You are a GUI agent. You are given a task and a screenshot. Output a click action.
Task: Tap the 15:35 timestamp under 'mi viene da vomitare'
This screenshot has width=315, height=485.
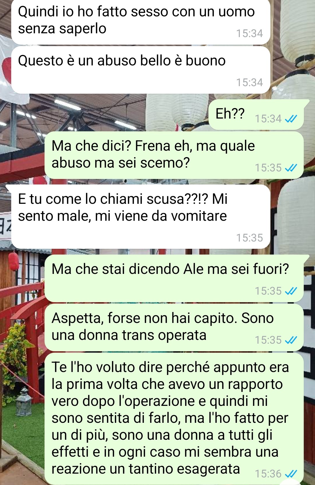click(249, 238)
